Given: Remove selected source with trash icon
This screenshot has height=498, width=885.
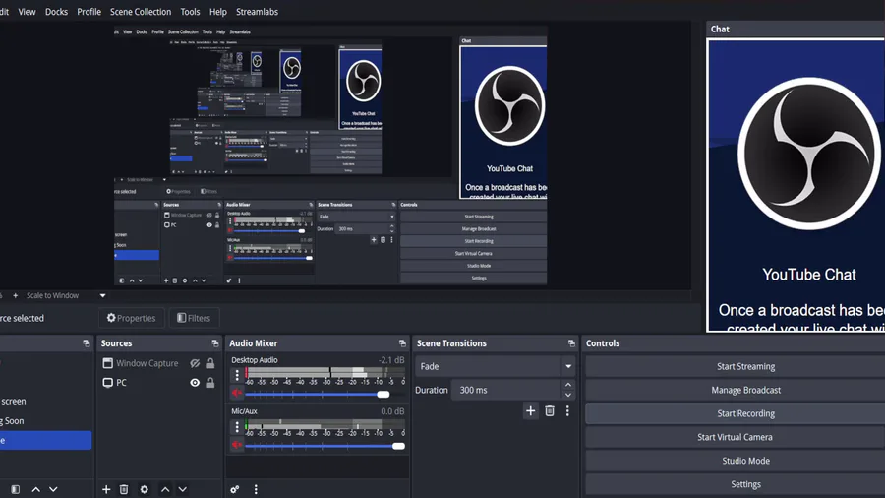Looking at the screenshot, I should 124,489.
